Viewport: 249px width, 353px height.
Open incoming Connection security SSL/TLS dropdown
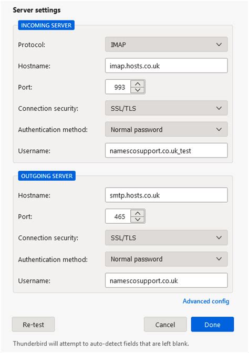pos(166,108)
